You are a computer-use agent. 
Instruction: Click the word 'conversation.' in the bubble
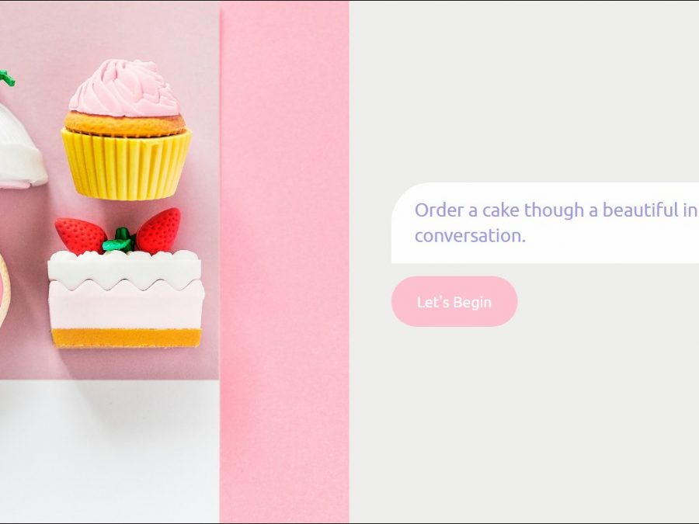471,236
